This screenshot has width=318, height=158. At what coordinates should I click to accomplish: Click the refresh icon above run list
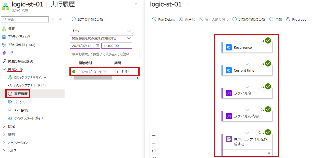74,19
